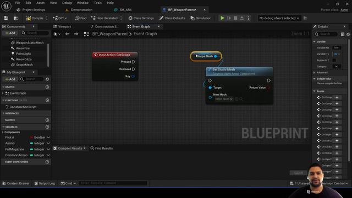
Task: Add On Begin event with its plus button
Action: (337, 134)
